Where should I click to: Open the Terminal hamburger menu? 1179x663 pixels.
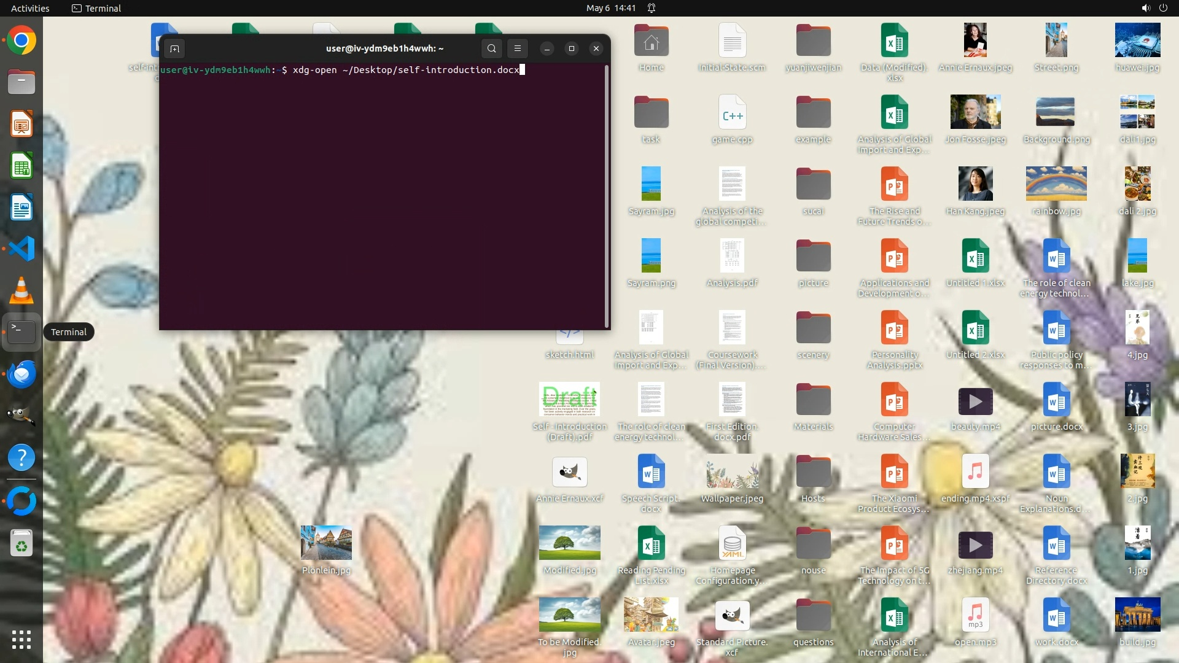518,48
